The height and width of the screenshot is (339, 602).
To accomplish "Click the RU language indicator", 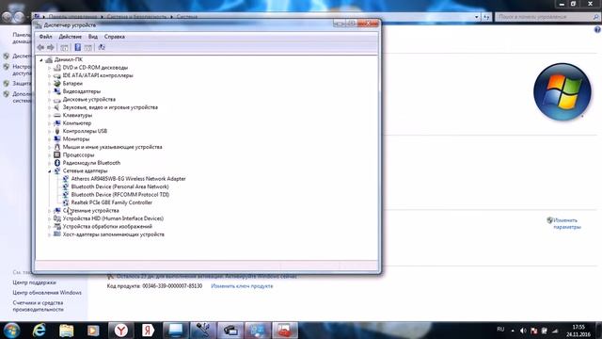I will 500,330.
